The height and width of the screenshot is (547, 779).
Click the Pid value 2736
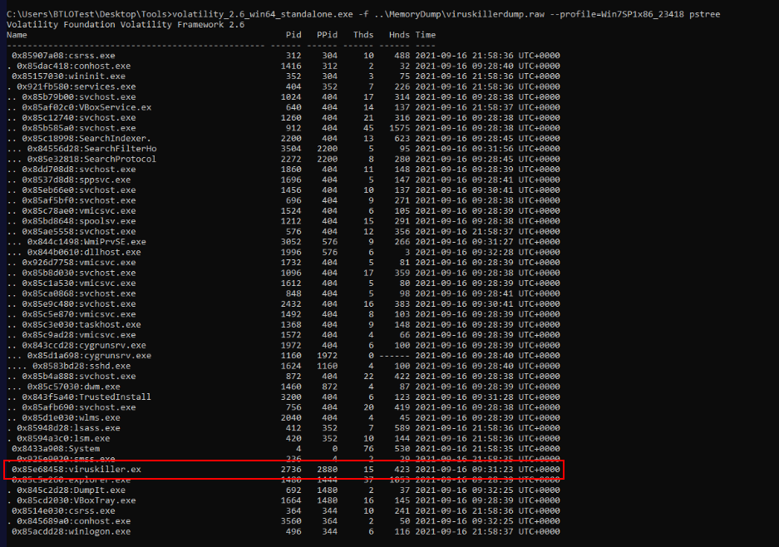(x=291, y=470)
